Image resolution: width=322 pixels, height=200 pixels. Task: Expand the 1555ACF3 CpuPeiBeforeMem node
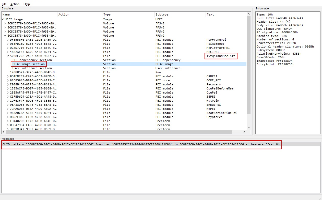pyautogui.click(x=8, y=88)
